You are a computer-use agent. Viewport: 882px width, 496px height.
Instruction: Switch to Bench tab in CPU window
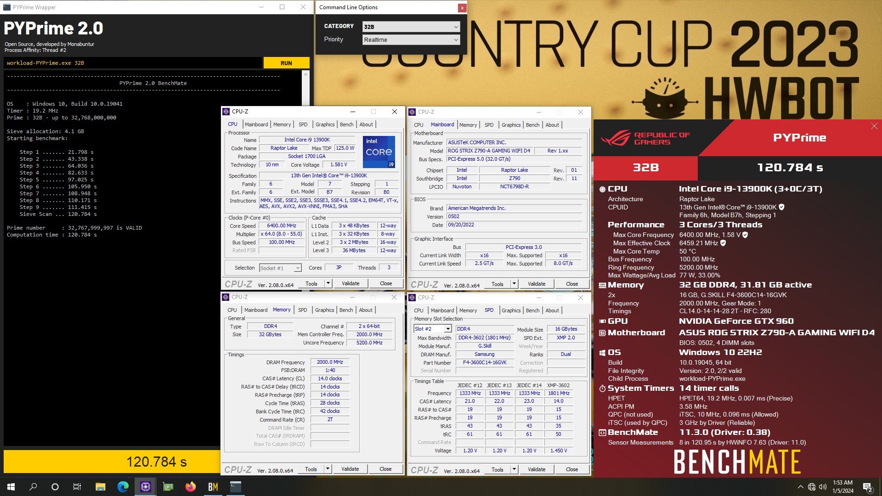347,124
